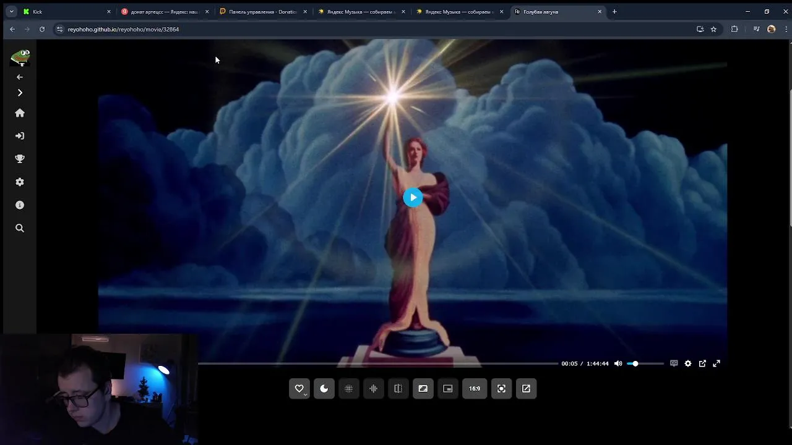Screen dimensions: 792x445
Task: Enter fullscreen player mode
Action: (717, 363)
